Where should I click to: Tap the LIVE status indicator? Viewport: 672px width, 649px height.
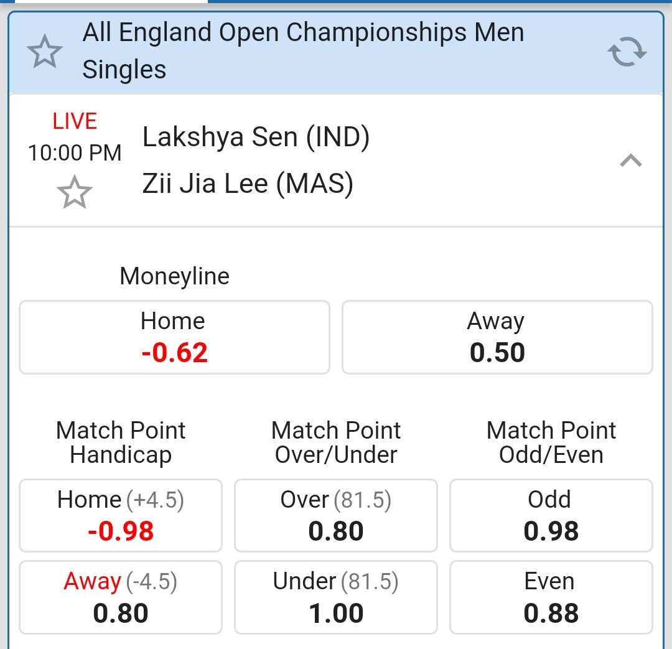(x=75, y=121)
